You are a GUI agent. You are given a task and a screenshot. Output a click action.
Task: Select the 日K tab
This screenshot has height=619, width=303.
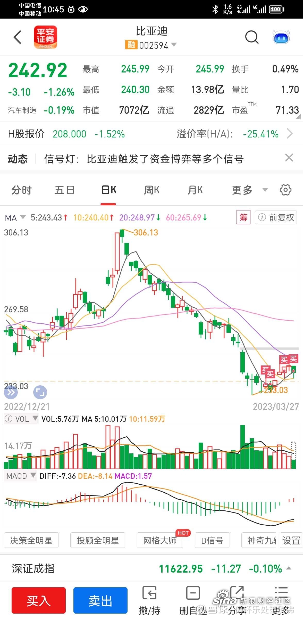click(108, 190)
